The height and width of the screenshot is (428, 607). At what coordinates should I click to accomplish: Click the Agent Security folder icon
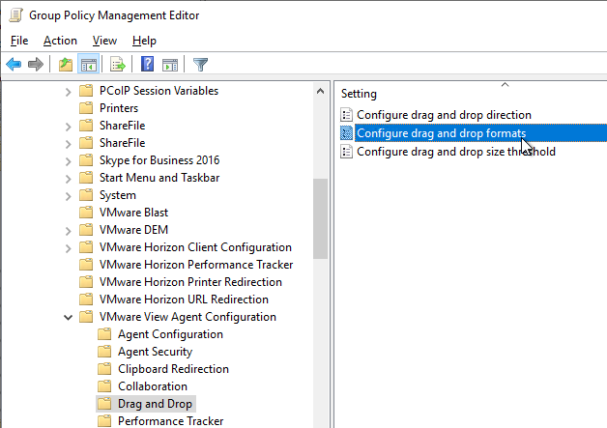104,352
